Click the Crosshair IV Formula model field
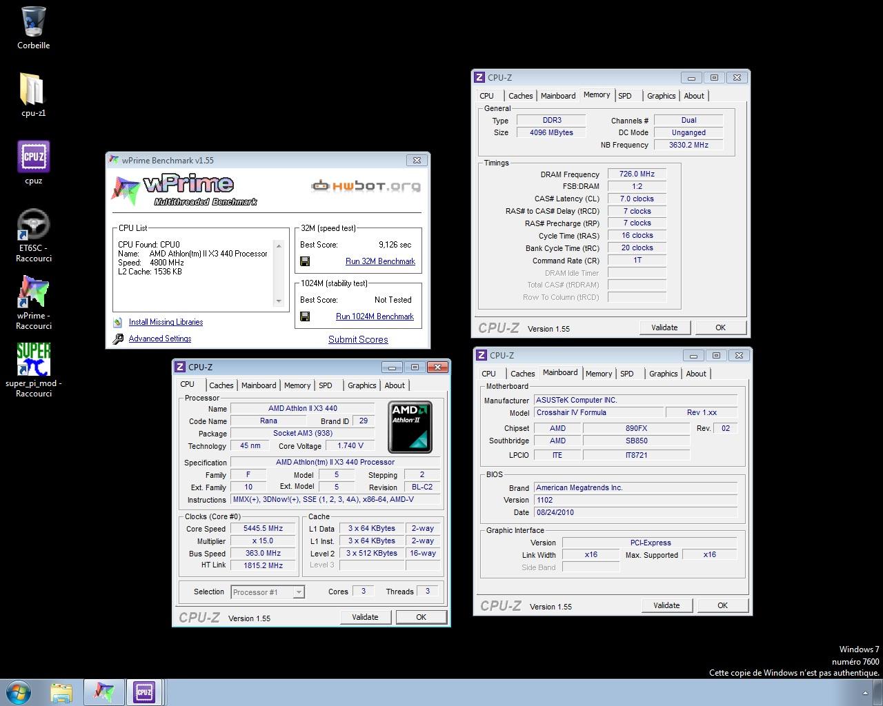 (597, 412)
